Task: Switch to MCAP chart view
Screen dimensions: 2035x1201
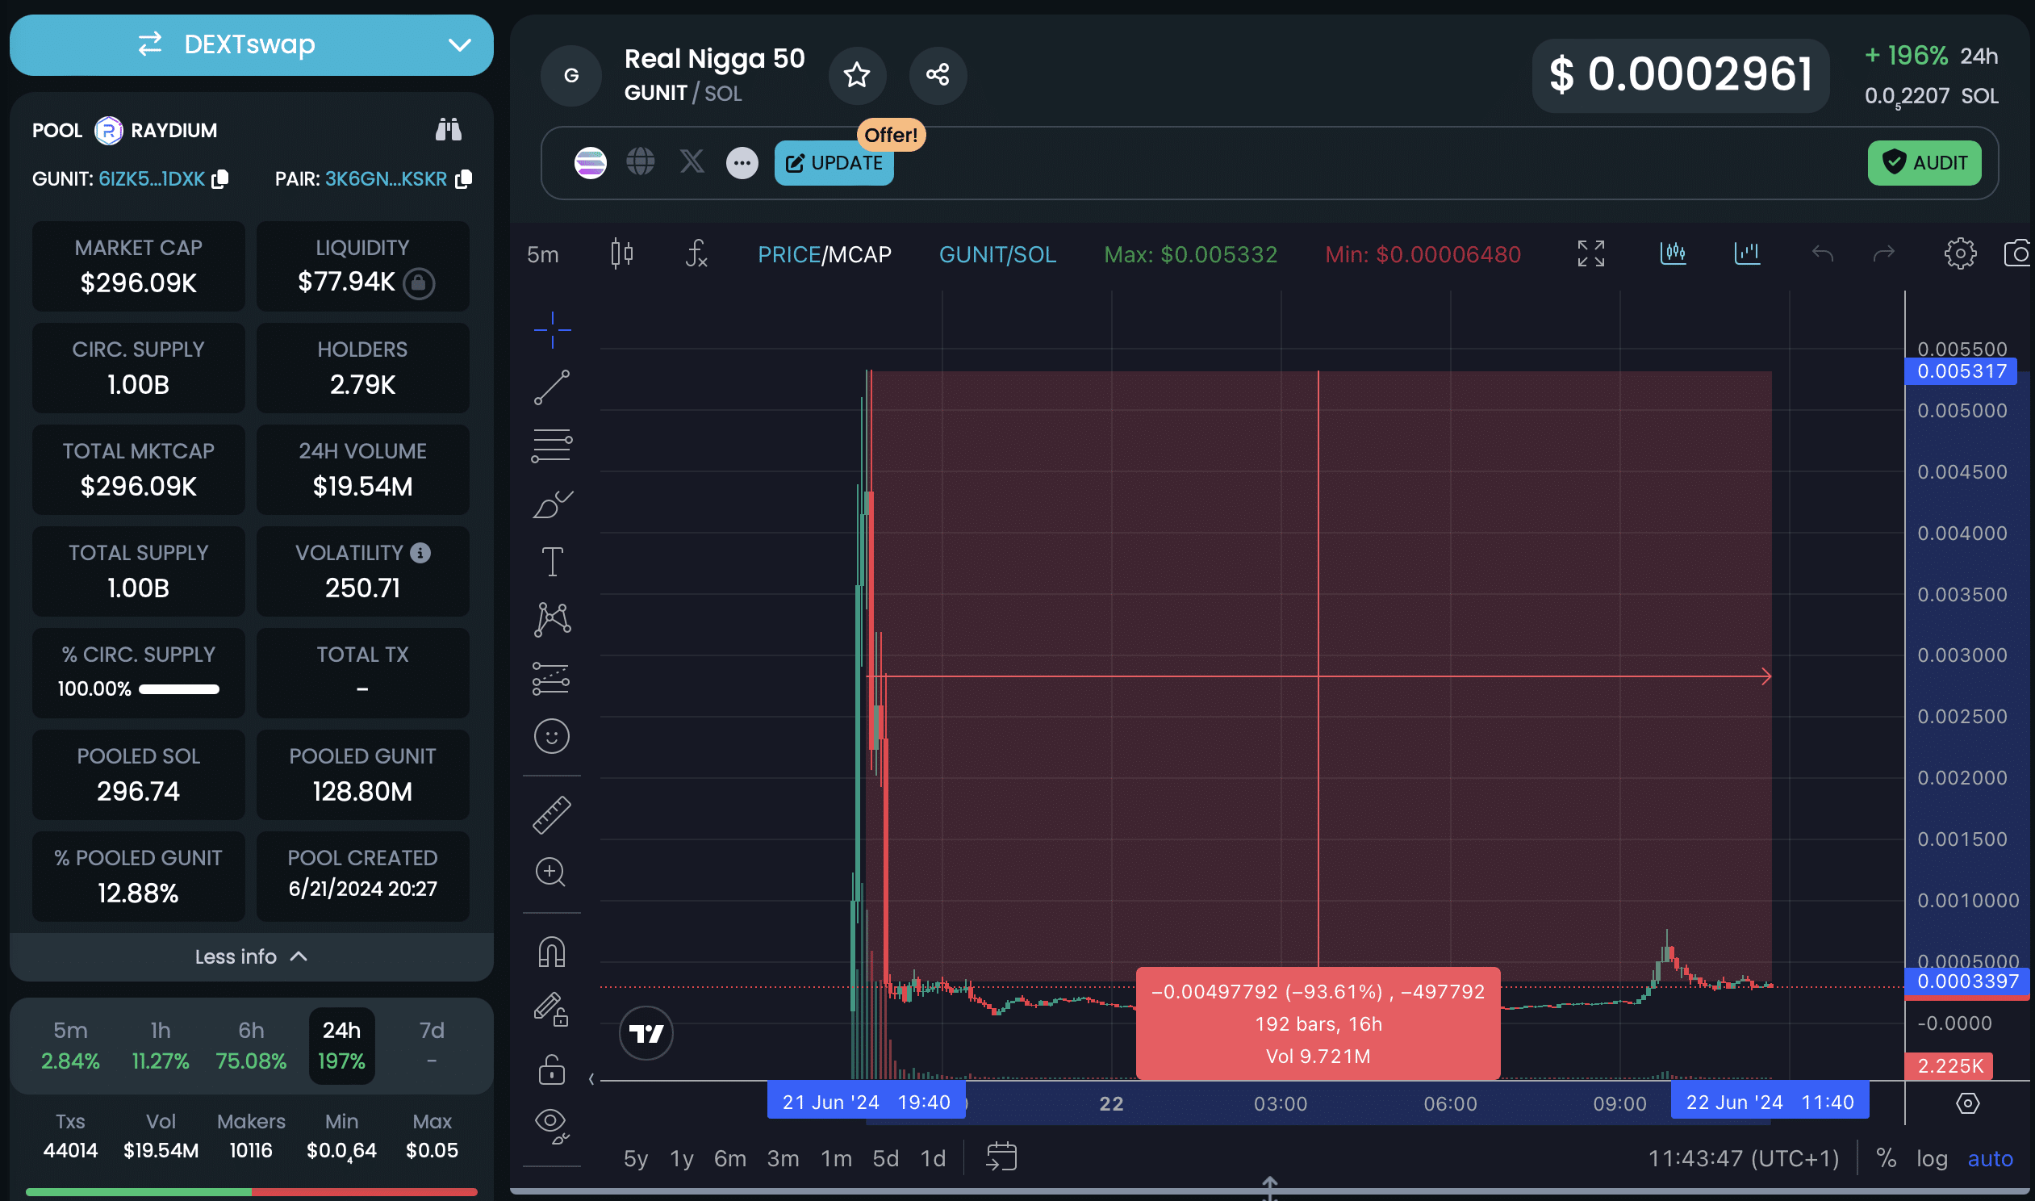Action: pos(859,255)
